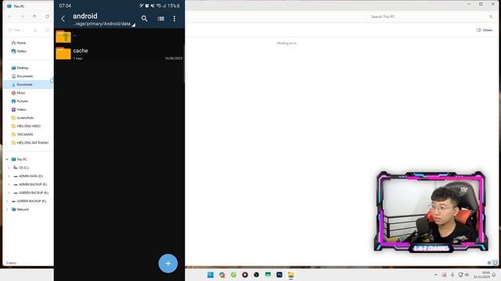Open the parent folder up-arrow icon
501x281 pixels.
pos(63,37)
